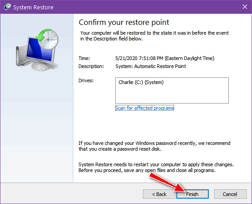Click the Confirm your restore point heading
Image resolution: width=252 pixels, height=204 pixels.
(x=124, y=23)
